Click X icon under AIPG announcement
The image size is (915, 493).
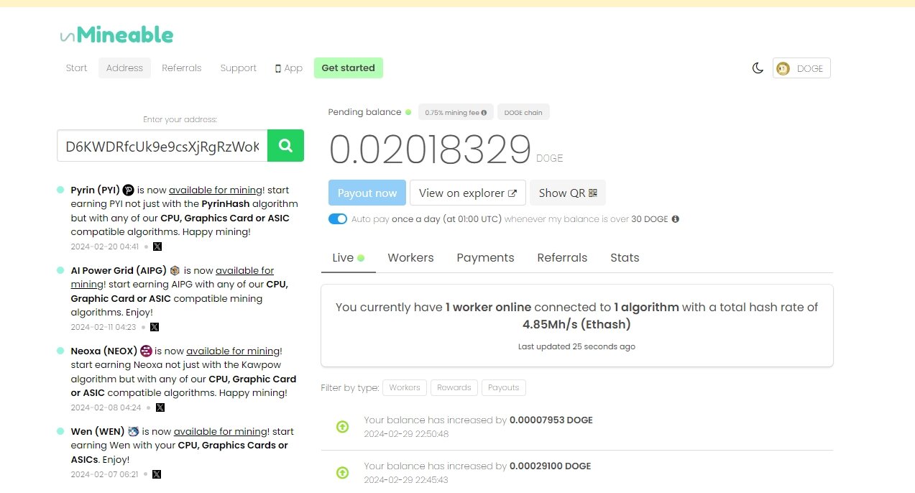coord(155,327)
